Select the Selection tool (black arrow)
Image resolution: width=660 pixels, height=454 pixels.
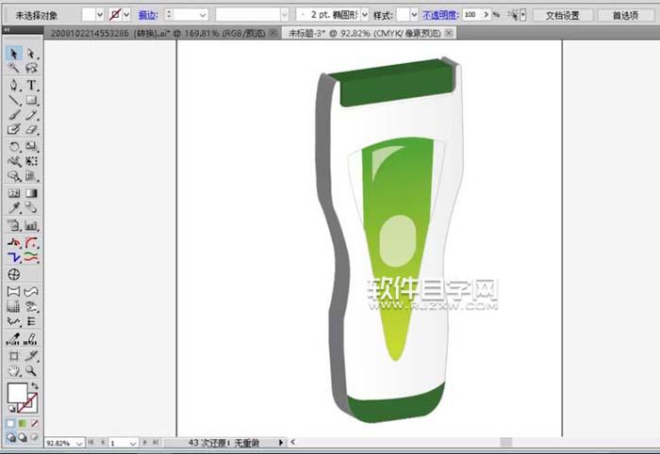14,54
